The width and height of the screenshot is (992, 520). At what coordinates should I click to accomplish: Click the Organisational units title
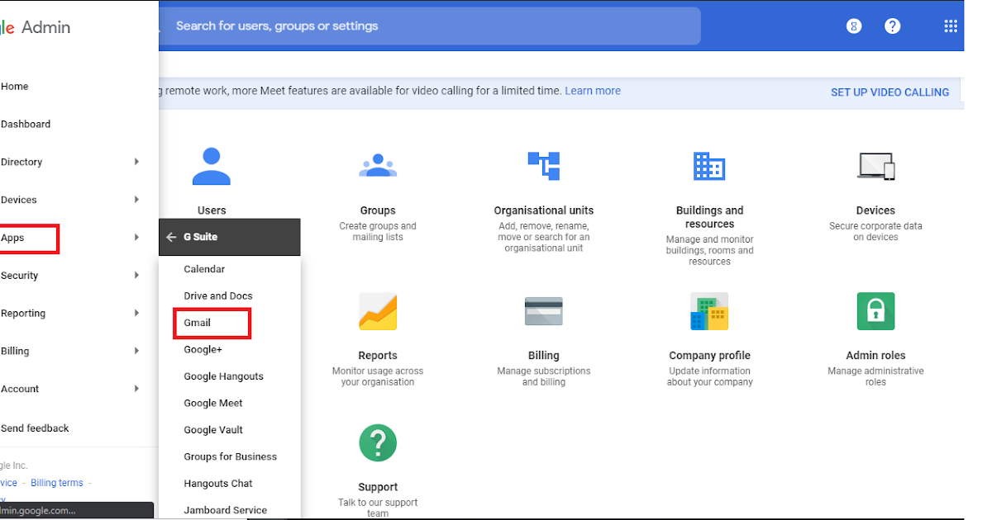point(544,210)
